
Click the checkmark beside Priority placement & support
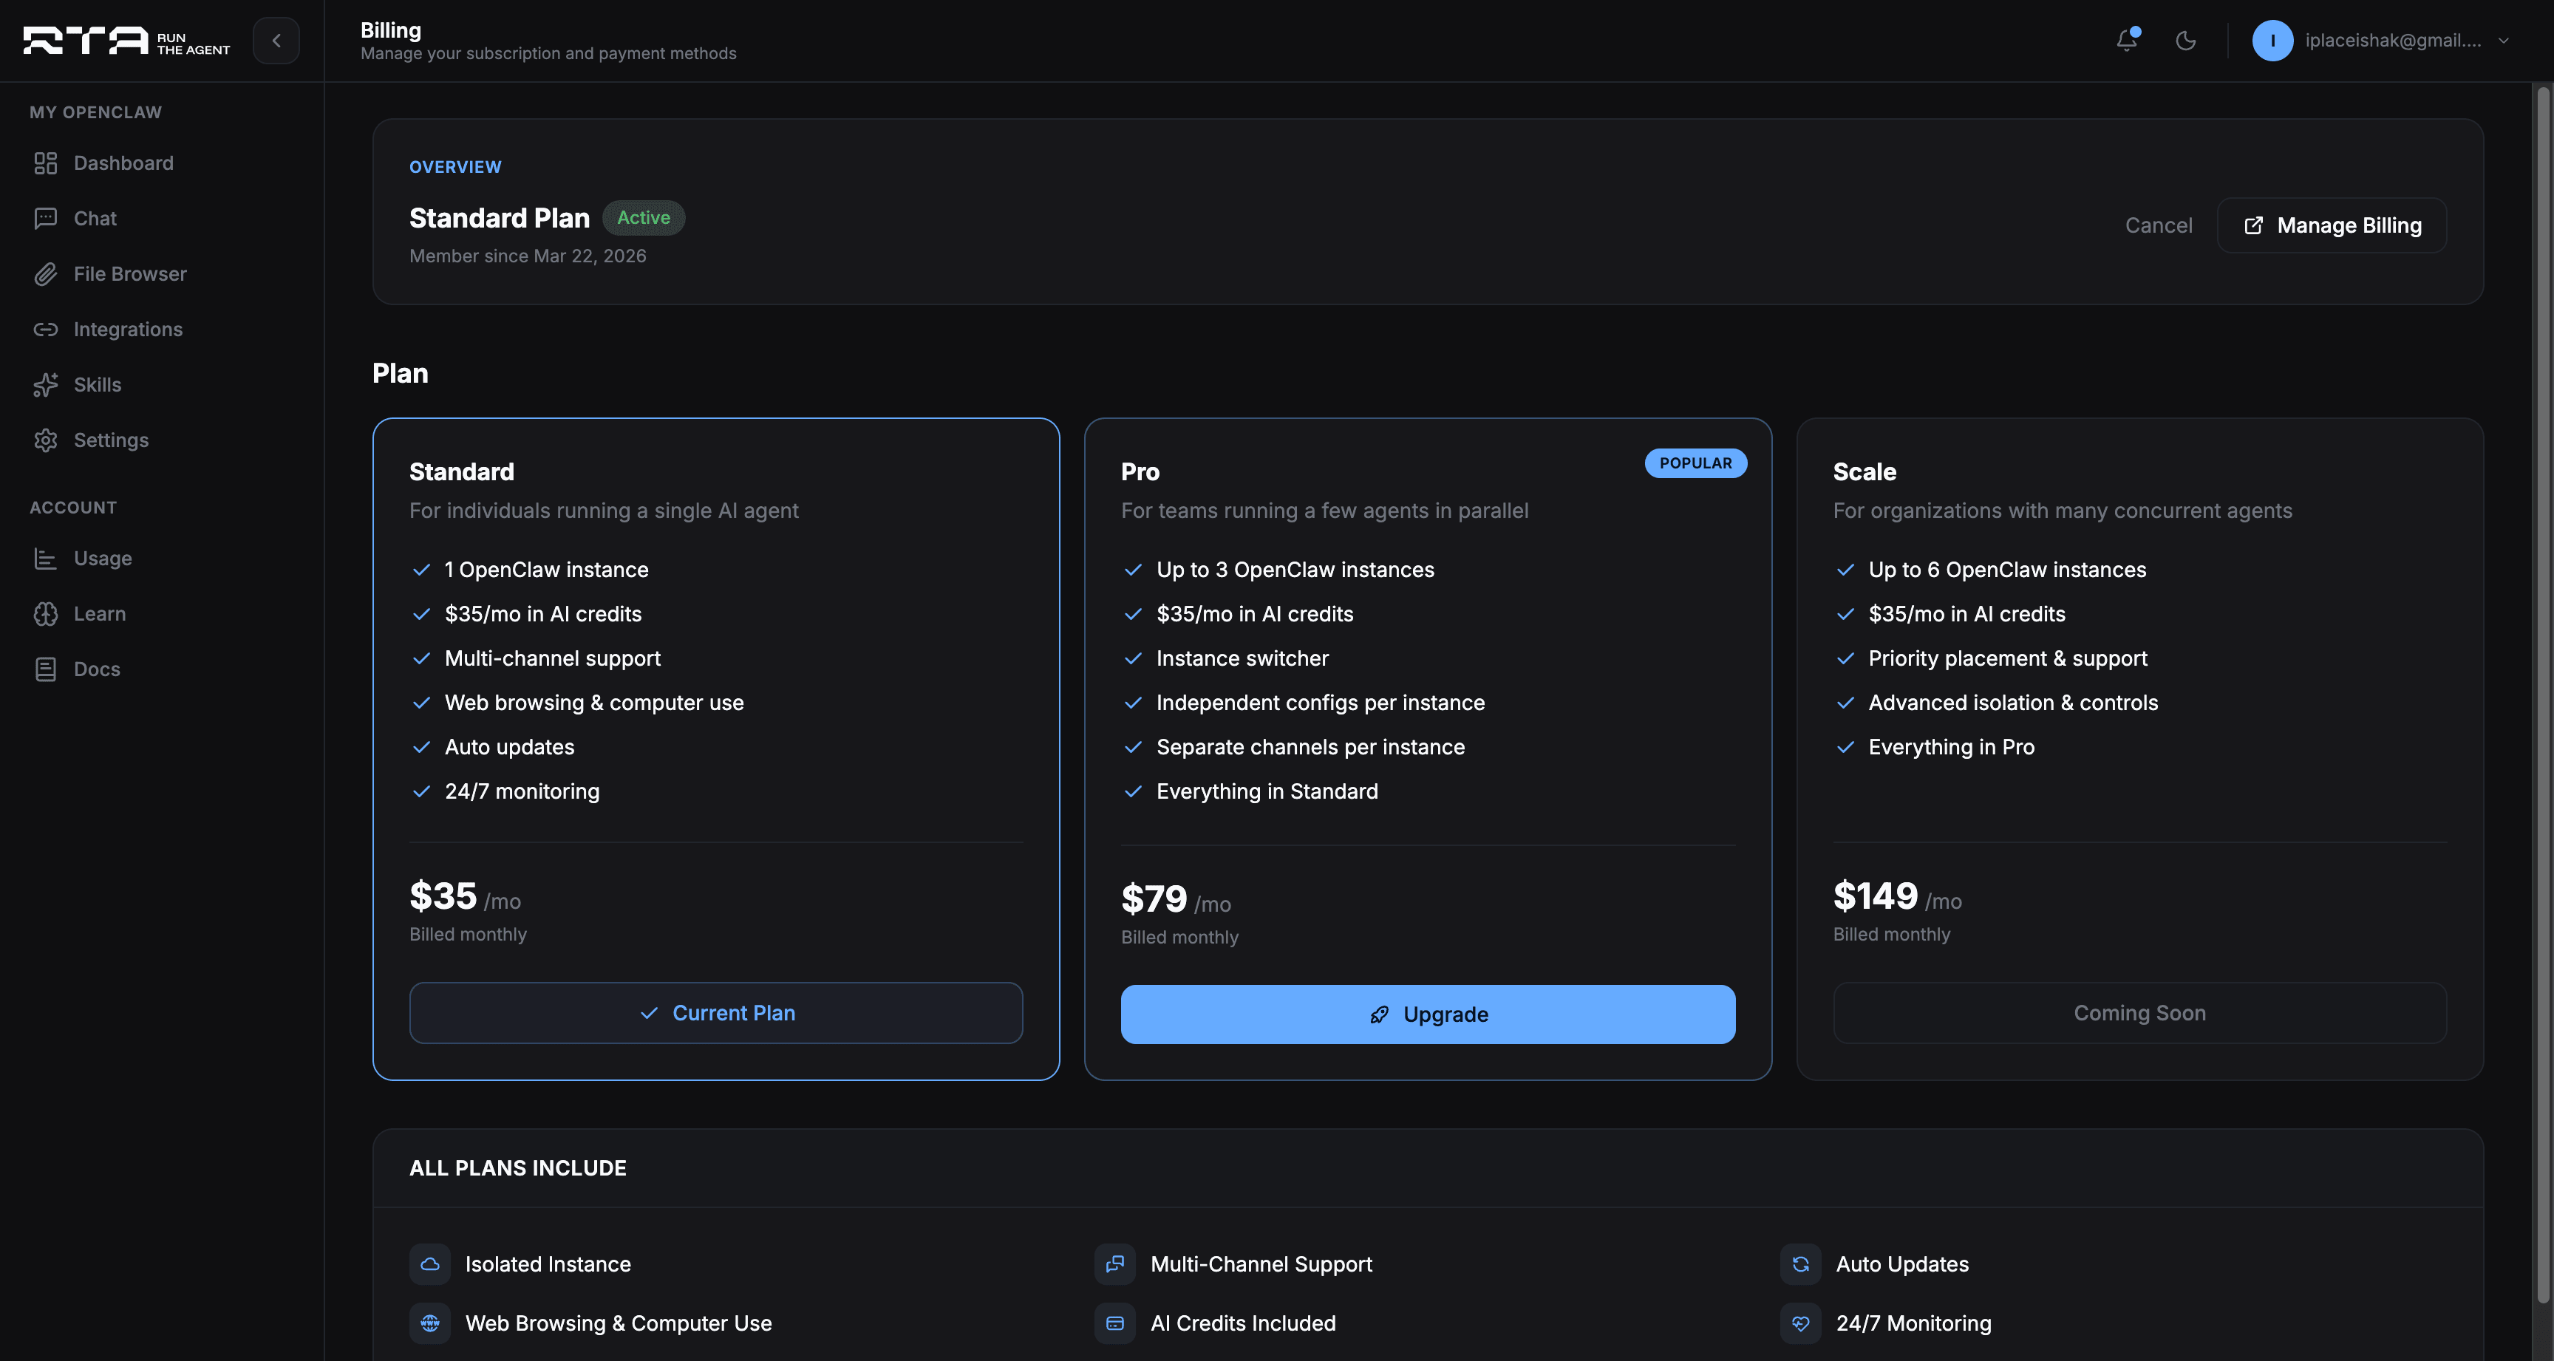[1845, 659]
